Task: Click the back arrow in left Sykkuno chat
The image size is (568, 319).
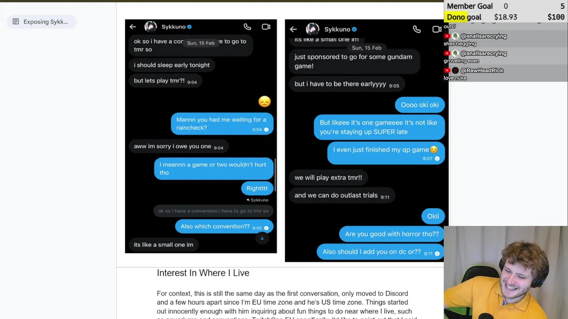Action: [x=133, y=27]
